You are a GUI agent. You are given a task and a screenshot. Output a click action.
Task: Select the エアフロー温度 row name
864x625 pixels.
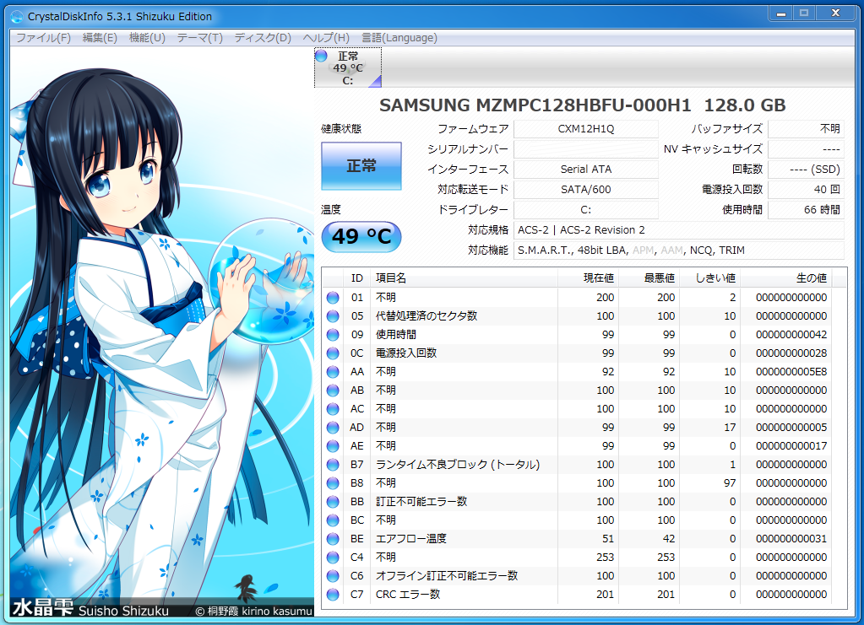[x=411, y=539]
